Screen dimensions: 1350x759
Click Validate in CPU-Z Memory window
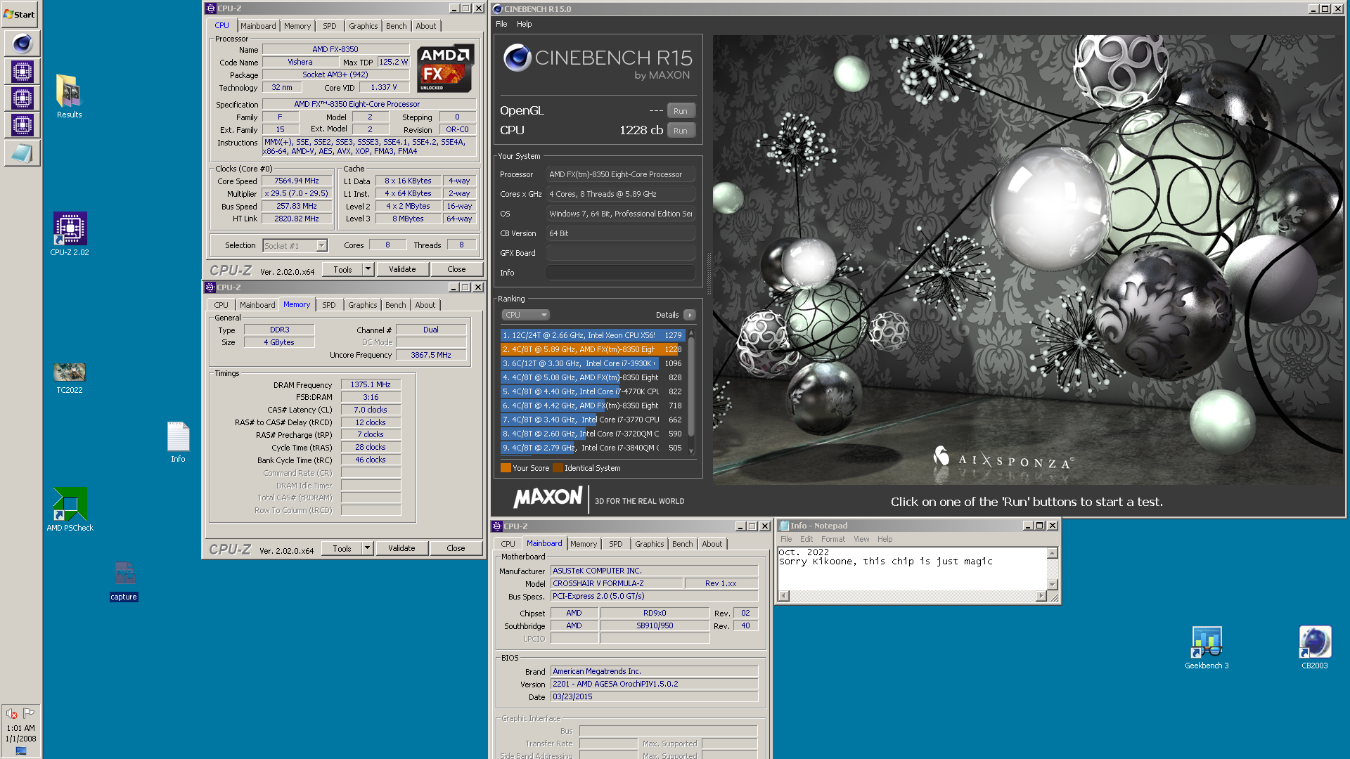click(x=401, y=548)
